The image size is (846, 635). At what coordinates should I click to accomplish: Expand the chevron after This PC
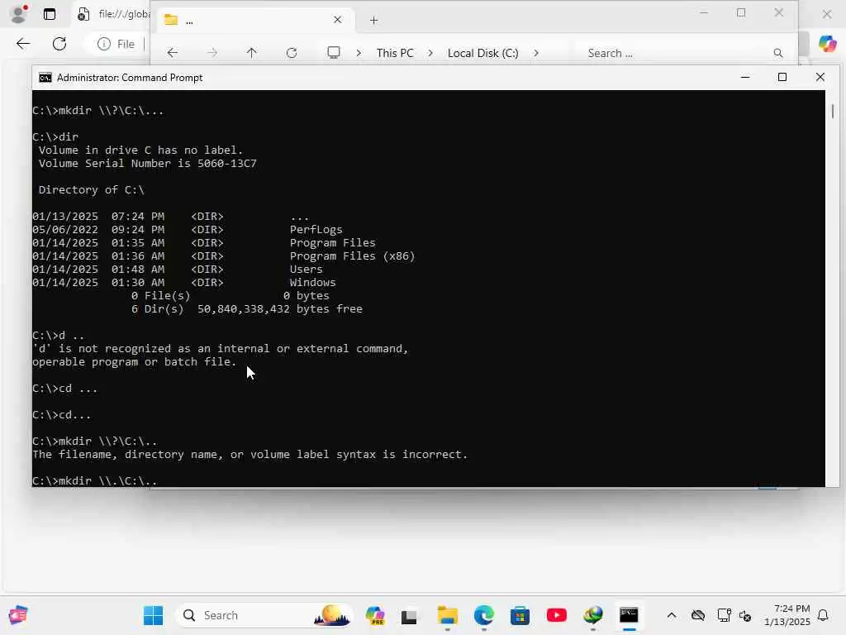click(x=430, y=53)
